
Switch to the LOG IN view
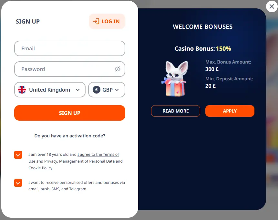pyautogui.click(x=107, y=21)
